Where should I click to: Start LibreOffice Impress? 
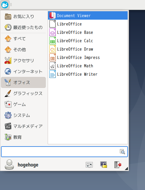pos(88,57)
